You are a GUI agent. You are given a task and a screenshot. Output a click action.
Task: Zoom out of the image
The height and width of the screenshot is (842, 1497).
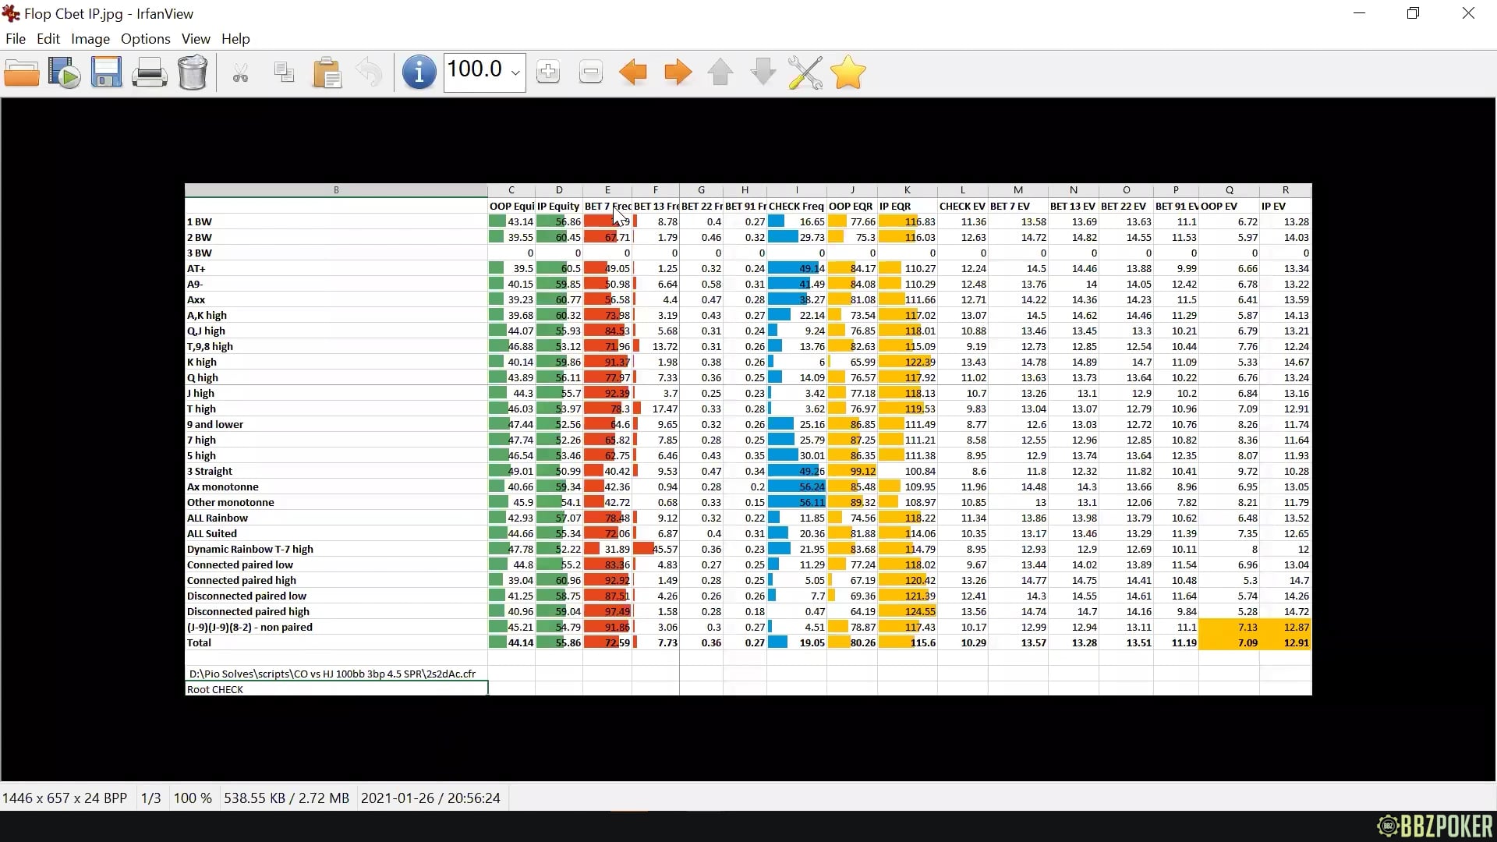tap(591, 72)
